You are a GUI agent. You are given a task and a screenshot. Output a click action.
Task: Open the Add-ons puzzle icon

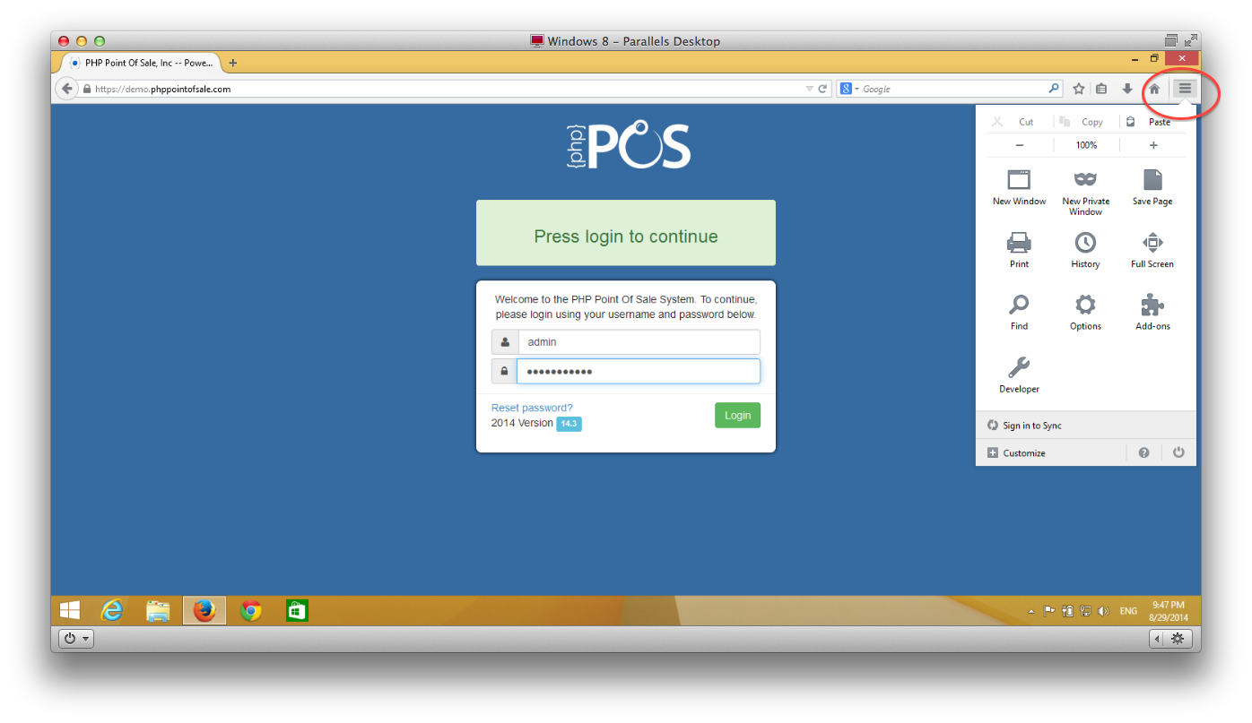coord(1152,306)
